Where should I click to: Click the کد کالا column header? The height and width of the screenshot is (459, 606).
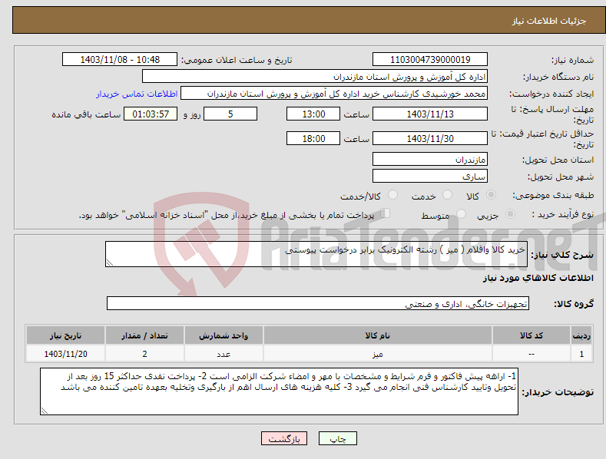(x=531, y=335)
